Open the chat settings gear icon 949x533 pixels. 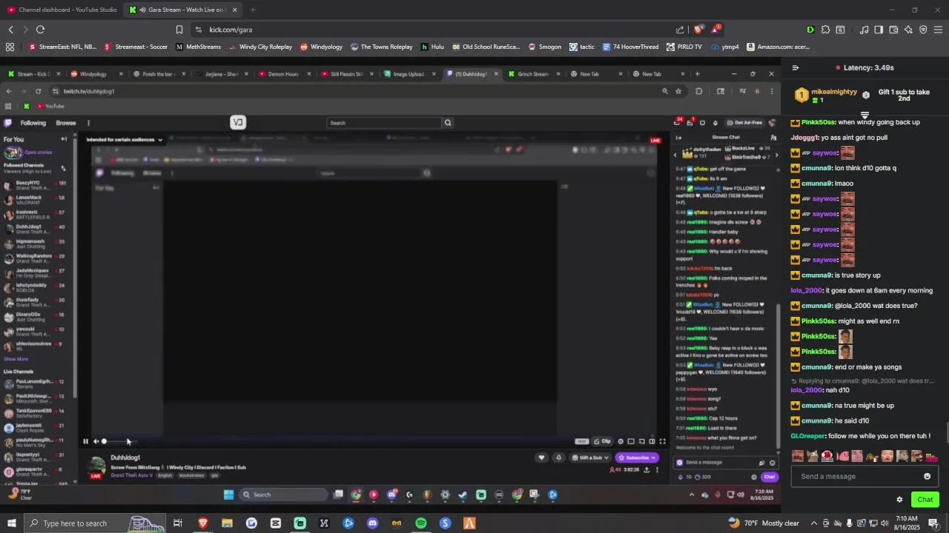(899, 500)
